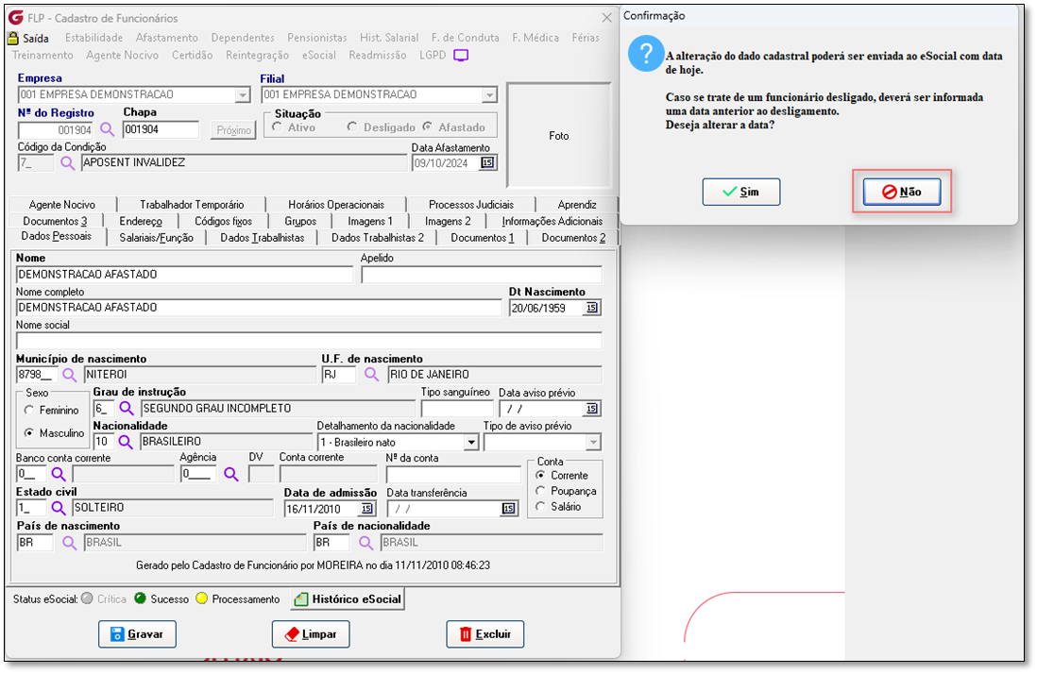Select Salário account type radio

(541, 506)
